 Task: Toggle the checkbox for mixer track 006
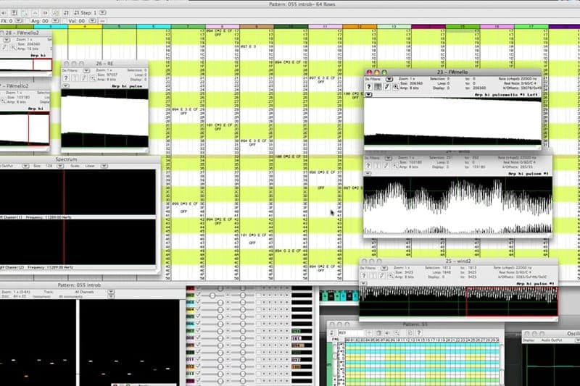point(198,324)
